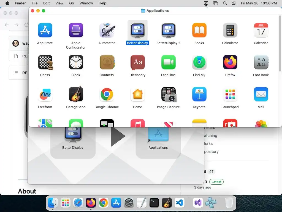The image size is (282, 212).
Task: Open System Settings from the Dock
Action: click(x=129, y=203)
